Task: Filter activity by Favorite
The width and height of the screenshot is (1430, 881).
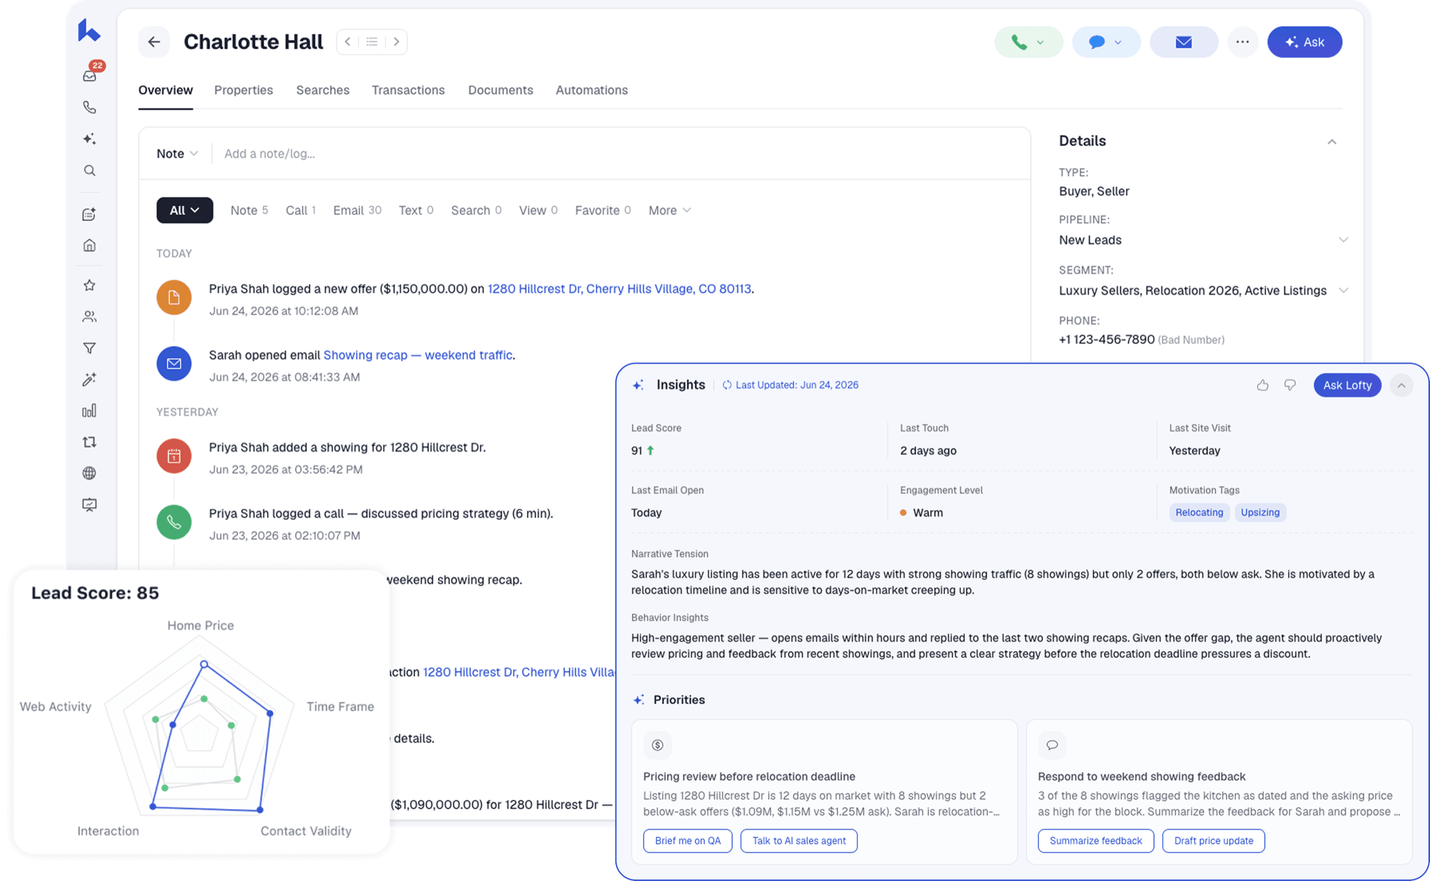Action: (602, 210)
